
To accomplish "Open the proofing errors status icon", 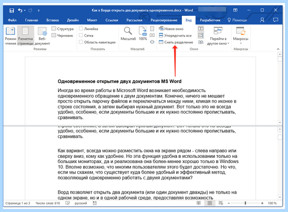I will point(68,203).
